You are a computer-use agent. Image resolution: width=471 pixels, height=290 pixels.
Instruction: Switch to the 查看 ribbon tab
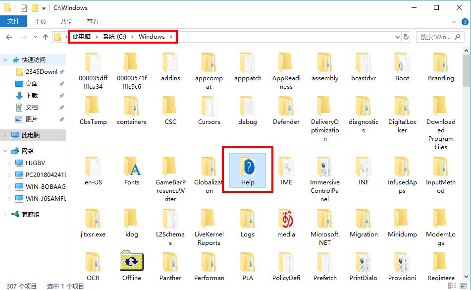tap(93, 21)
